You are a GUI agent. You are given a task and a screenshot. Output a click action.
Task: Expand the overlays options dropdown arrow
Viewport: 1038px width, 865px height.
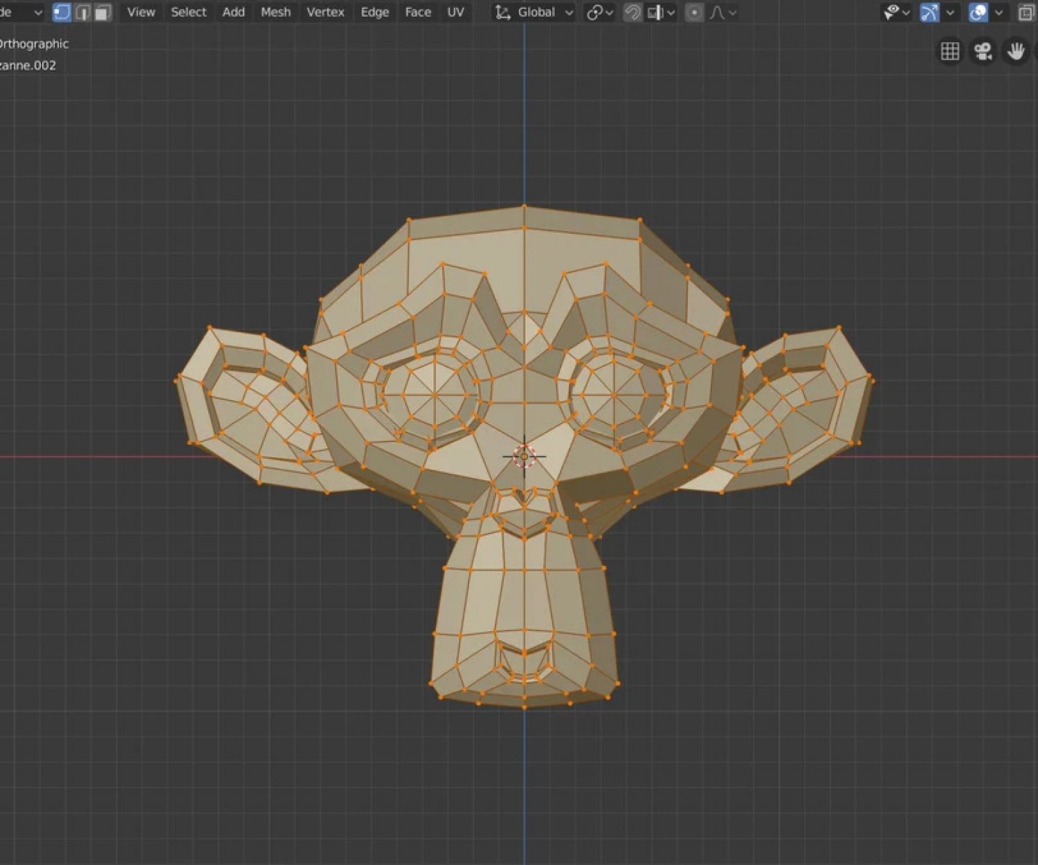click(999, 12)
